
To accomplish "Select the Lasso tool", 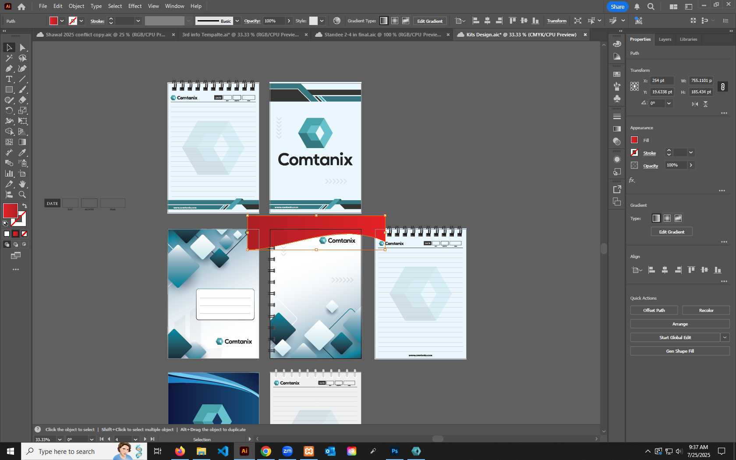I will pos(22,58).
